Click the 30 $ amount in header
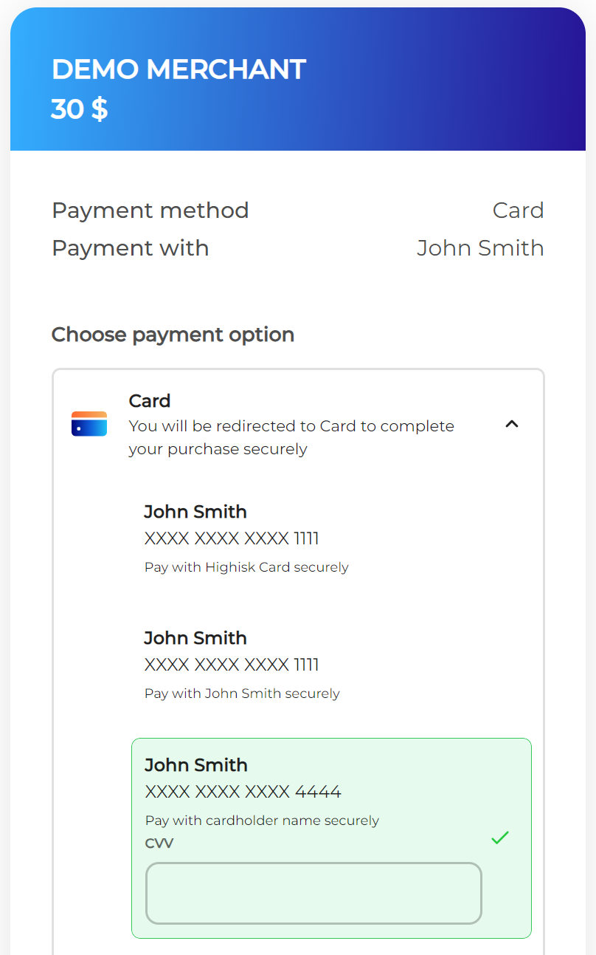 (80, 109)
